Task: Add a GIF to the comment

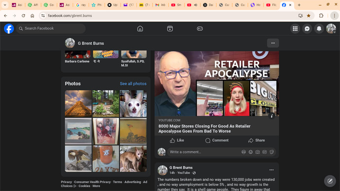Action: [x=265, y=152]
